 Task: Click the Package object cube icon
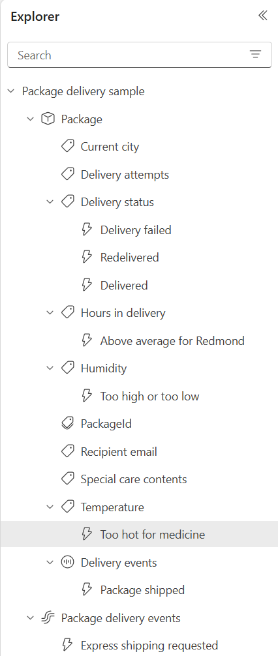(48, 119)
